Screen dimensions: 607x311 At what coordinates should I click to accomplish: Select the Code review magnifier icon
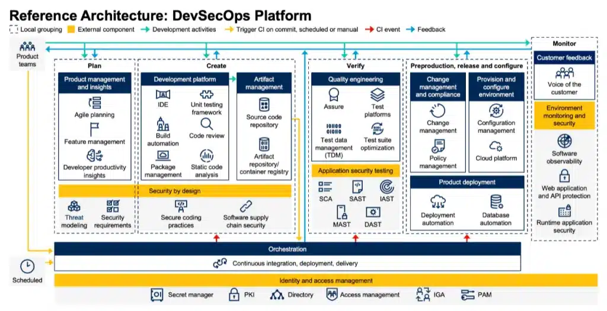pos(206,124)
